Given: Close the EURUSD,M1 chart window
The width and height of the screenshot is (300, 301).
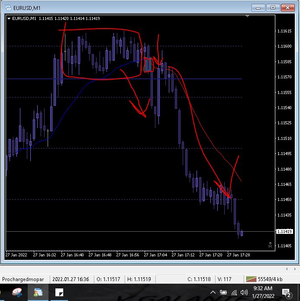Looking at the screenshot, I should 287,8.
